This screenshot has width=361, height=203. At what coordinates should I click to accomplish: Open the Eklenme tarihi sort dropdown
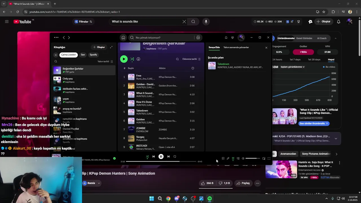coord(191,59)
